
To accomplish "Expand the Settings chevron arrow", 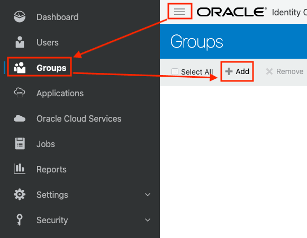I will (x=148, y=195).
